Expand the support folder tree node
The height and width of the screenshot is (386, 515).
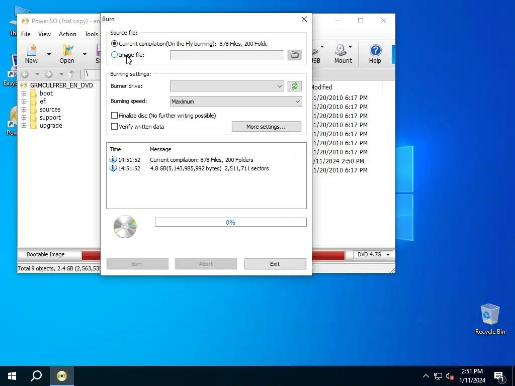click(x=24, y=118)
